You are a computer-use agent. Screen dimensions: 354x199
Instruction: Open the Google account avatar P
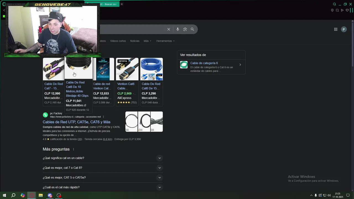click(x=344, y=29)
